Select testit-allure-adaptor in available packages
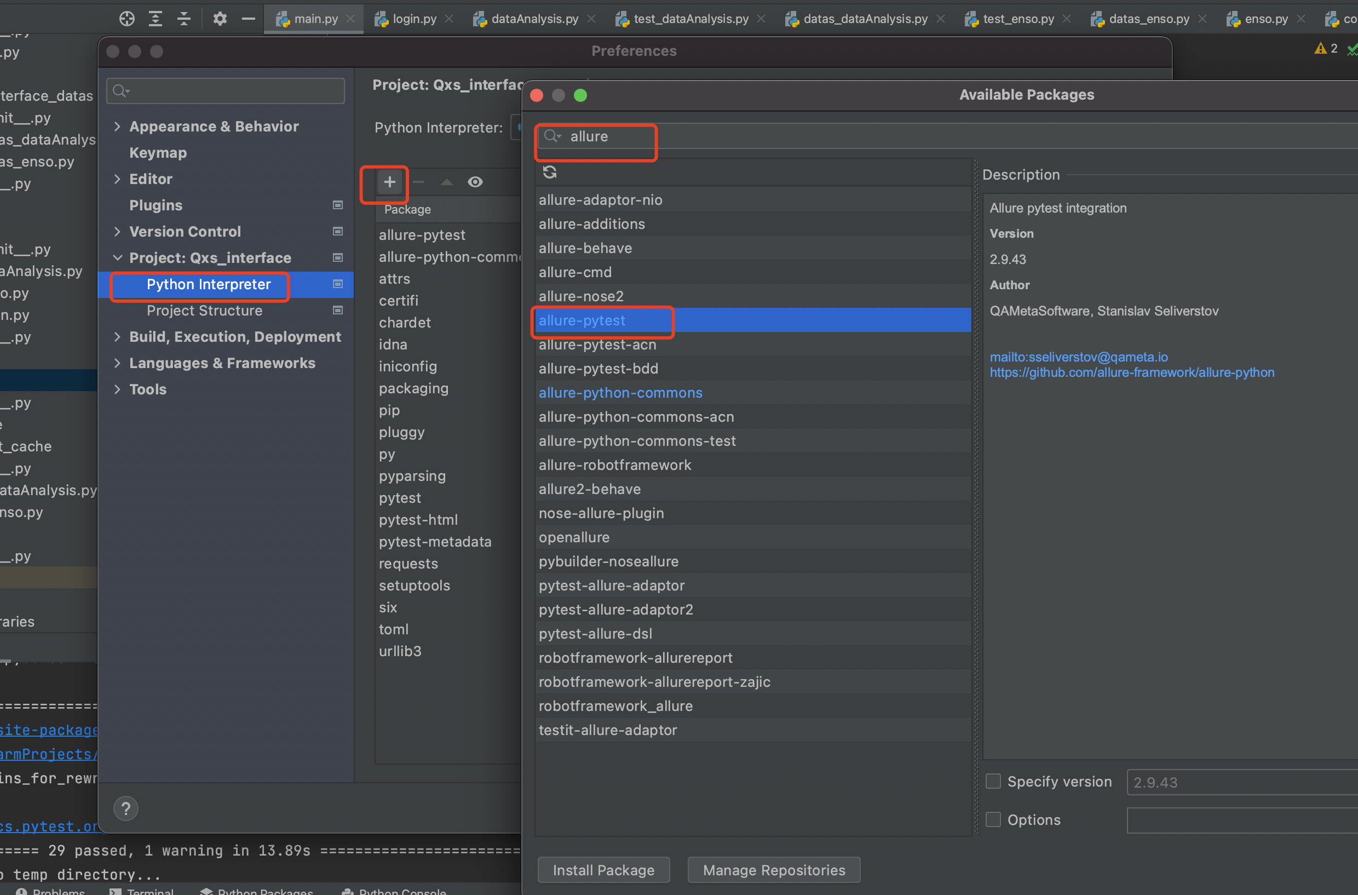This screenshot has height=895, width=1358. pos(752,730)
